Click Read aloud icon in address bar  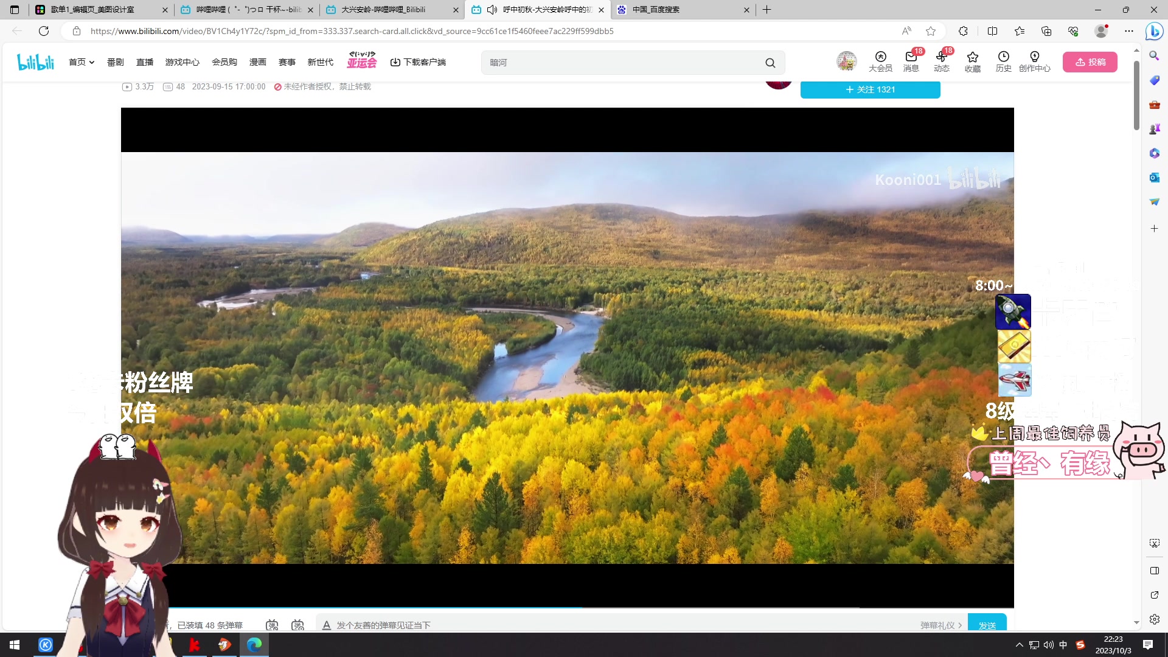(906, 31)
